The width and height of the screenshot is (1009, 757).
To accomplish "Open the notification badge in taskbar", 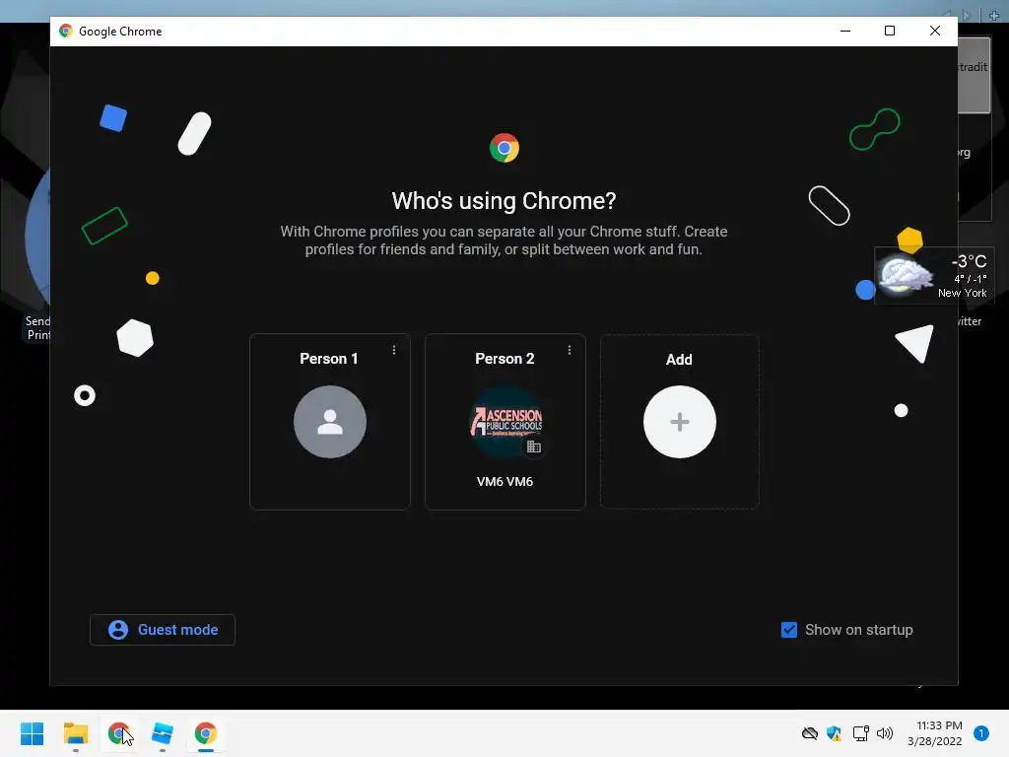I will (981, 733).
